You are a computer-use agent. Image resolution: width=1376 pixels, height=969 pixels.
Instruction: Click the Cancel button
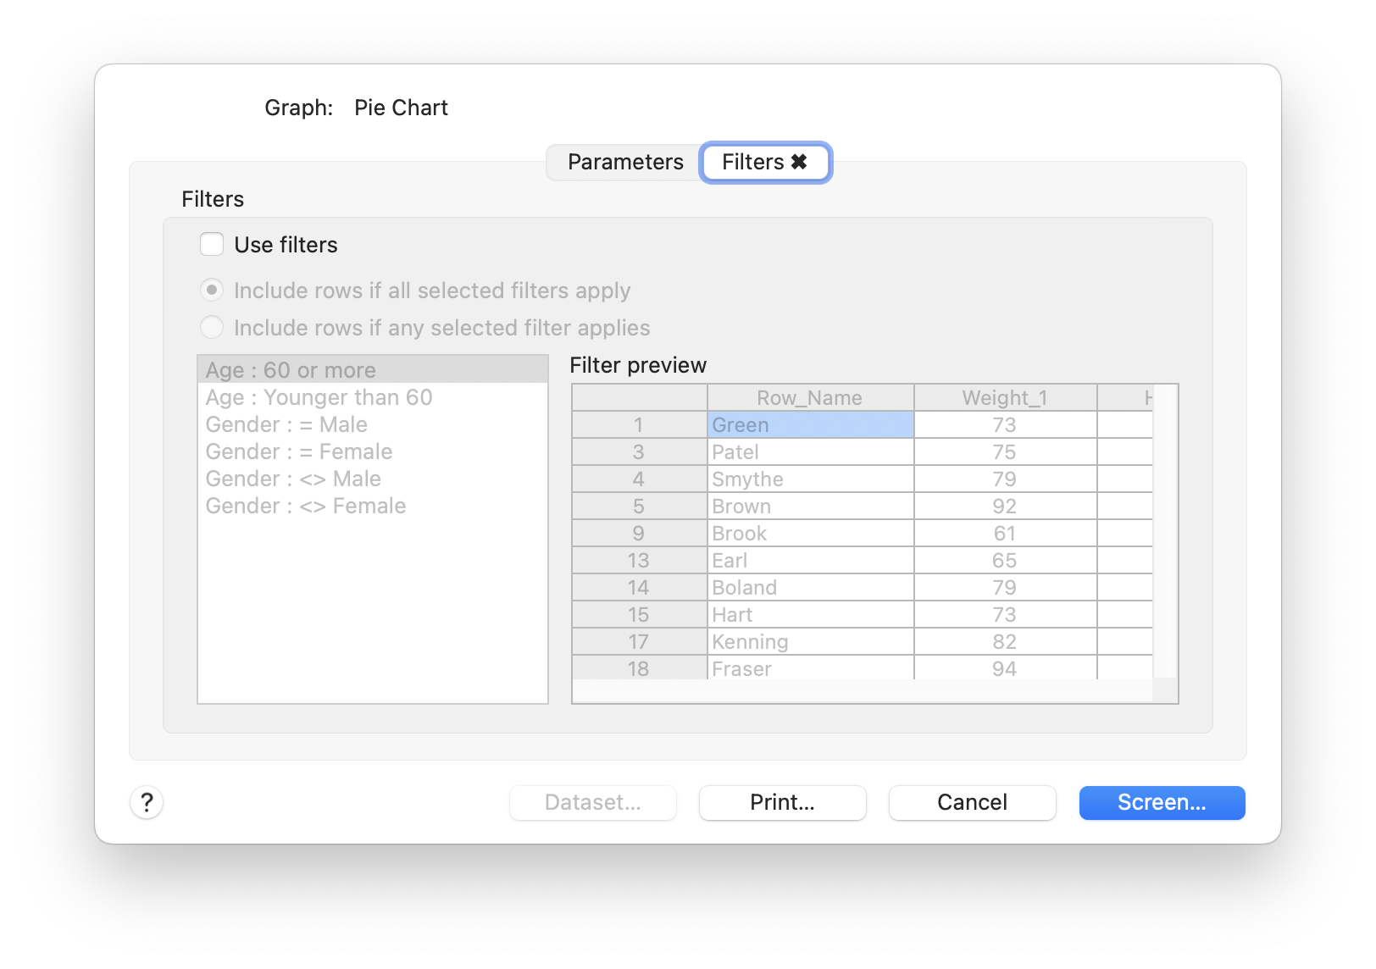[972, 802]
